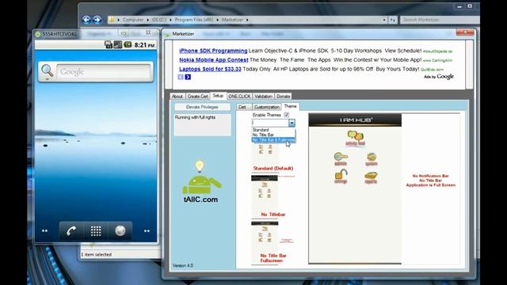This screenshot has width=507, height=285.
Task: Open the Nokia Mobile App Contest link
Action: pos(214,60)
